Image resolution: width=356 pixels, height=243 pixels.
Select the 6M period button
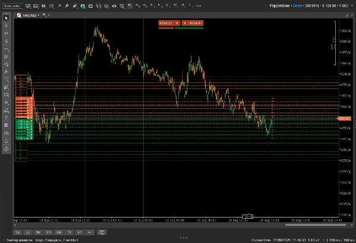[x=59, y=232]
